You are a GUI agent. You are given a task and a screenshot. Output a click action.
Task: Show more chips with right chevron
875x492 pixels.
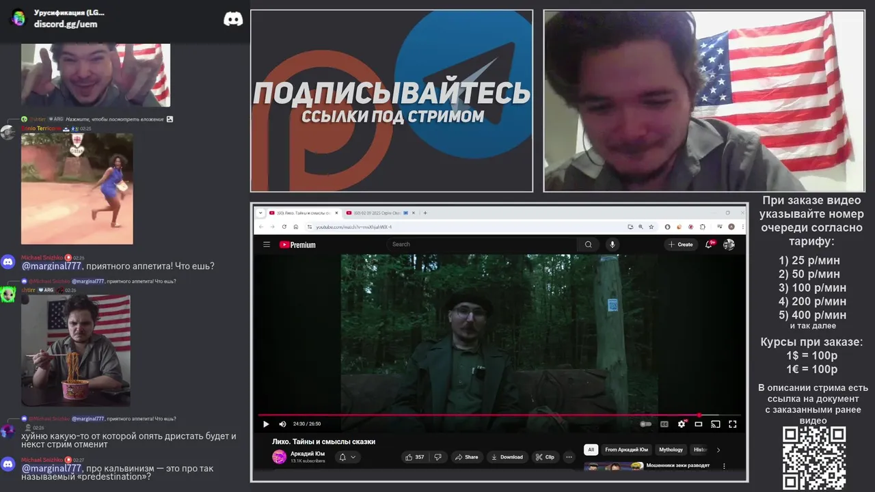tap(718, 450)
